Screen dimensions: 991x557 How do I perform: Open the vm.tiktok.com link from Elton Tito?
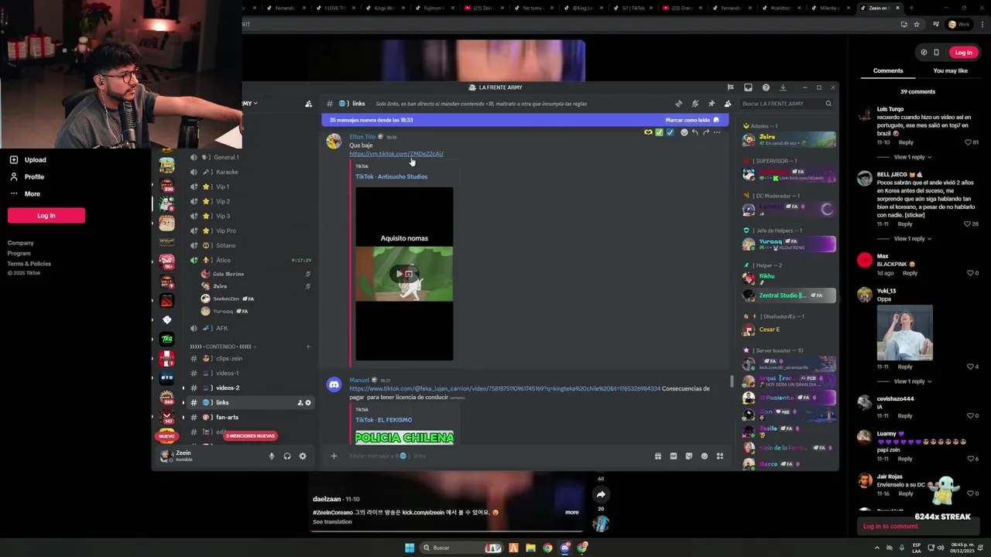[396, 154]
